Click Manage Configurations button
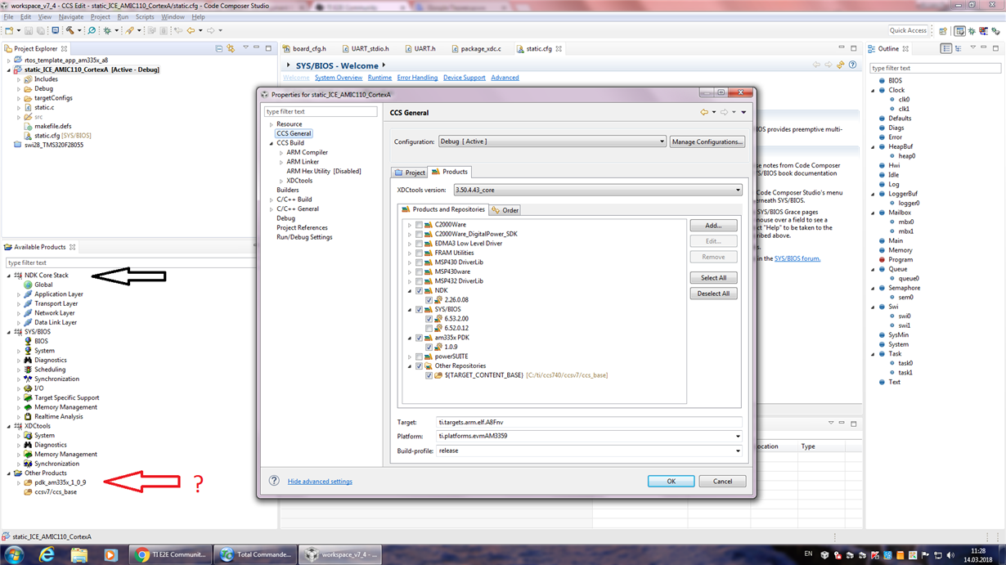Viewport: 1006px width, 565px height. [x=707, y=141]
